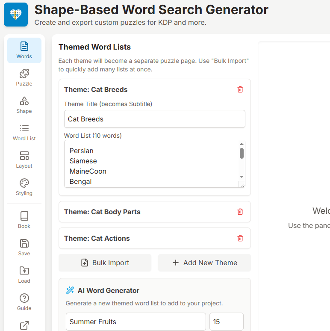The height and width of the screenshot is (331, 330).
Task: Delete the Cat Body Parts theme
Action: [x=240, y=212]
